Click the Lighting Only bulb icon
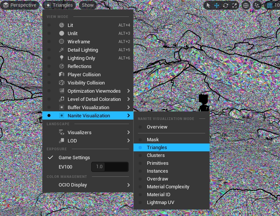Image resolution: width=280 pixels, height=216 pixels. point(62,58)
